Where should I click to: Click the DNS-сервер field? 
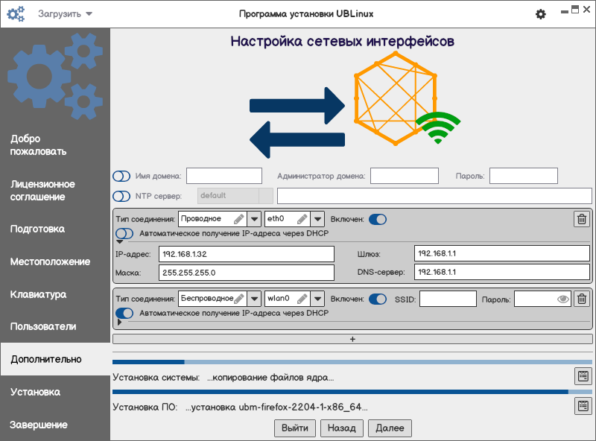(501, 272)
